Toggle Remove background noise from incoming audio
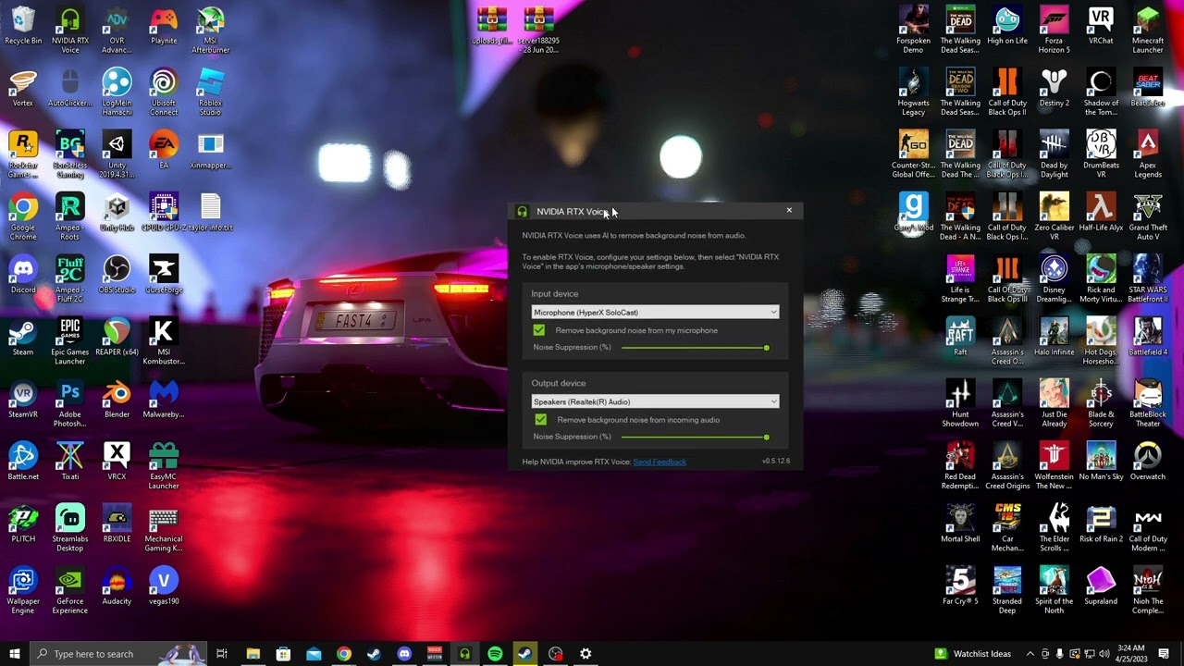Viewport: 1184px width, 666px height. [x=541, y=420]
